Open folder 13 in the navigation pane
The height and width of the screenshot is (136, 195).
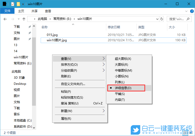16,45
